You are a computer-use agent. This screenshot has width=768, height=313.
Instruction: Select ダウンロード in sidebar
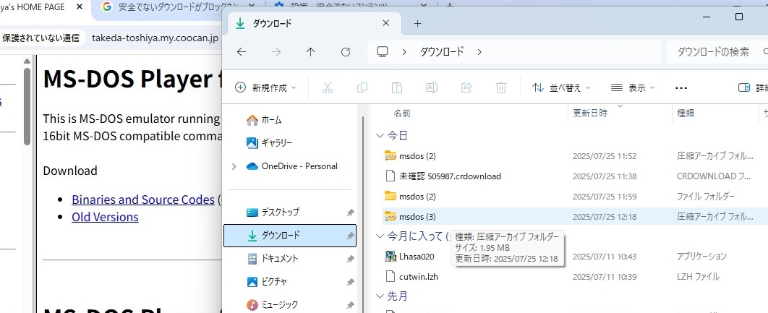click(x=290, y=236)
